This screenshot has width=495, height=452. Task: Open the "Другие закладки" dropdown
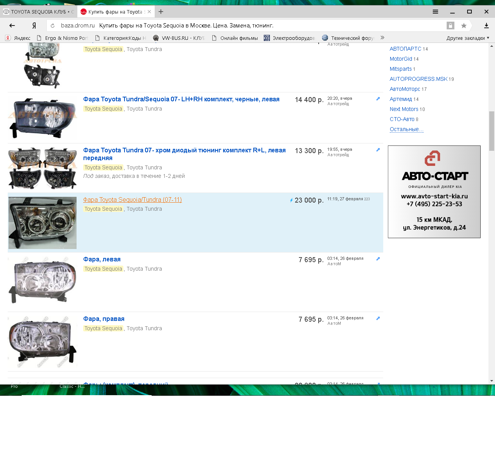(x=468, y=38)
